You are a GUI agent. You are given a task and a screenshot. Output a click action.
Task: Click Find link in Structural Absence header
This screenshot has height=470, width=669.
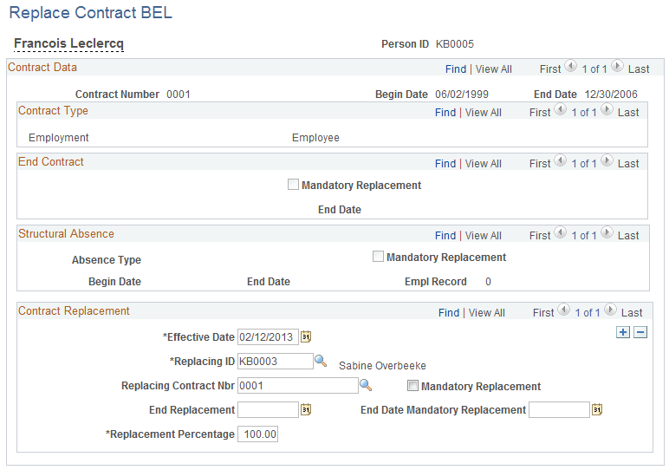tap(445, 236)
